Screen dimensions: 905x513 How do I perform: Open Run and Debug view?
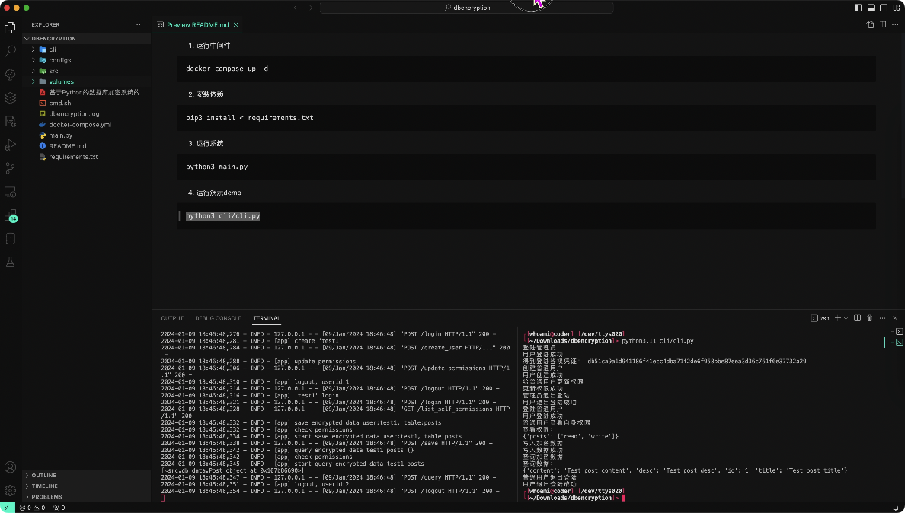tap(11, 145)
